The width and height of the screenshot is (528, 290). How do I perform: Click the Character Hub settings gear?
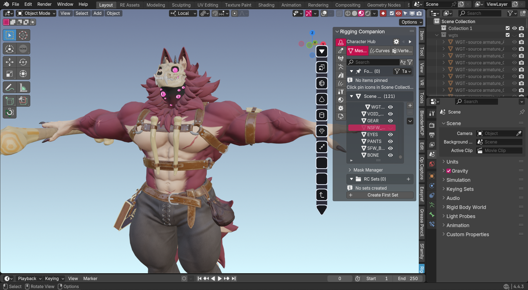click(396, 42)
